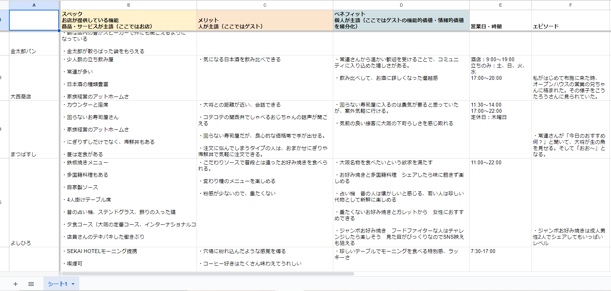Select column F header
This screenshot has height=291, width=611.
(x=571, y=5)
